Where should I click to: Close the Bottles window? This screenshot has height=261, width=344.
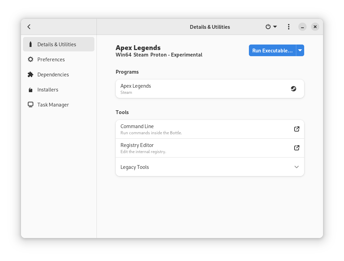(x=315, y=27)
